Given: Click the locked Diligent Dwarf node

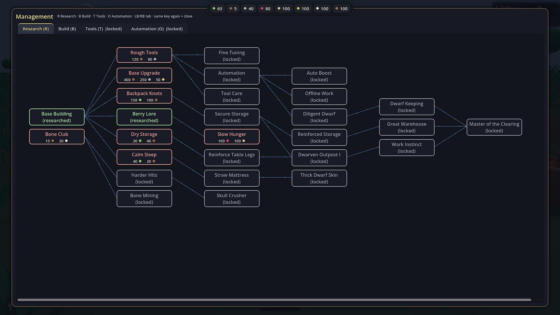Looking at the screenshot, I should [319, 117].
